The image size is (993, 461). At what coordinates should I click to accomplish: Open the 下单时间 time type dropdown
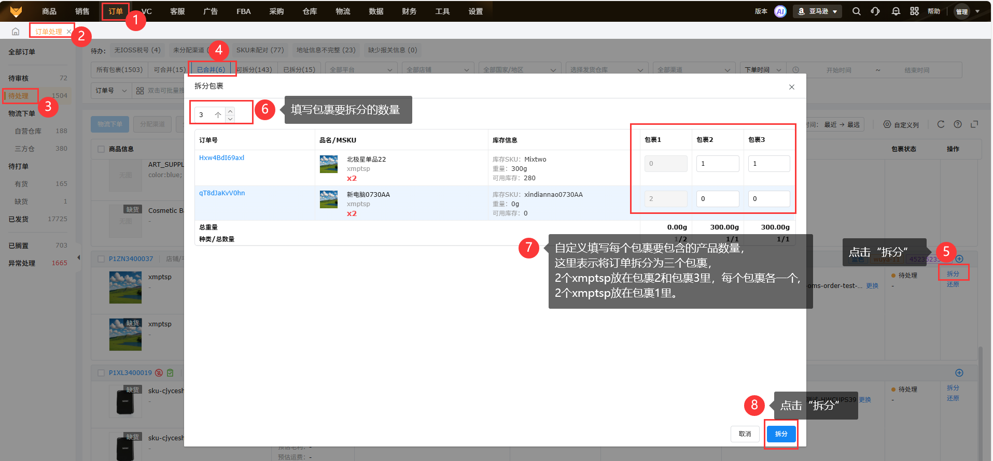763,70
